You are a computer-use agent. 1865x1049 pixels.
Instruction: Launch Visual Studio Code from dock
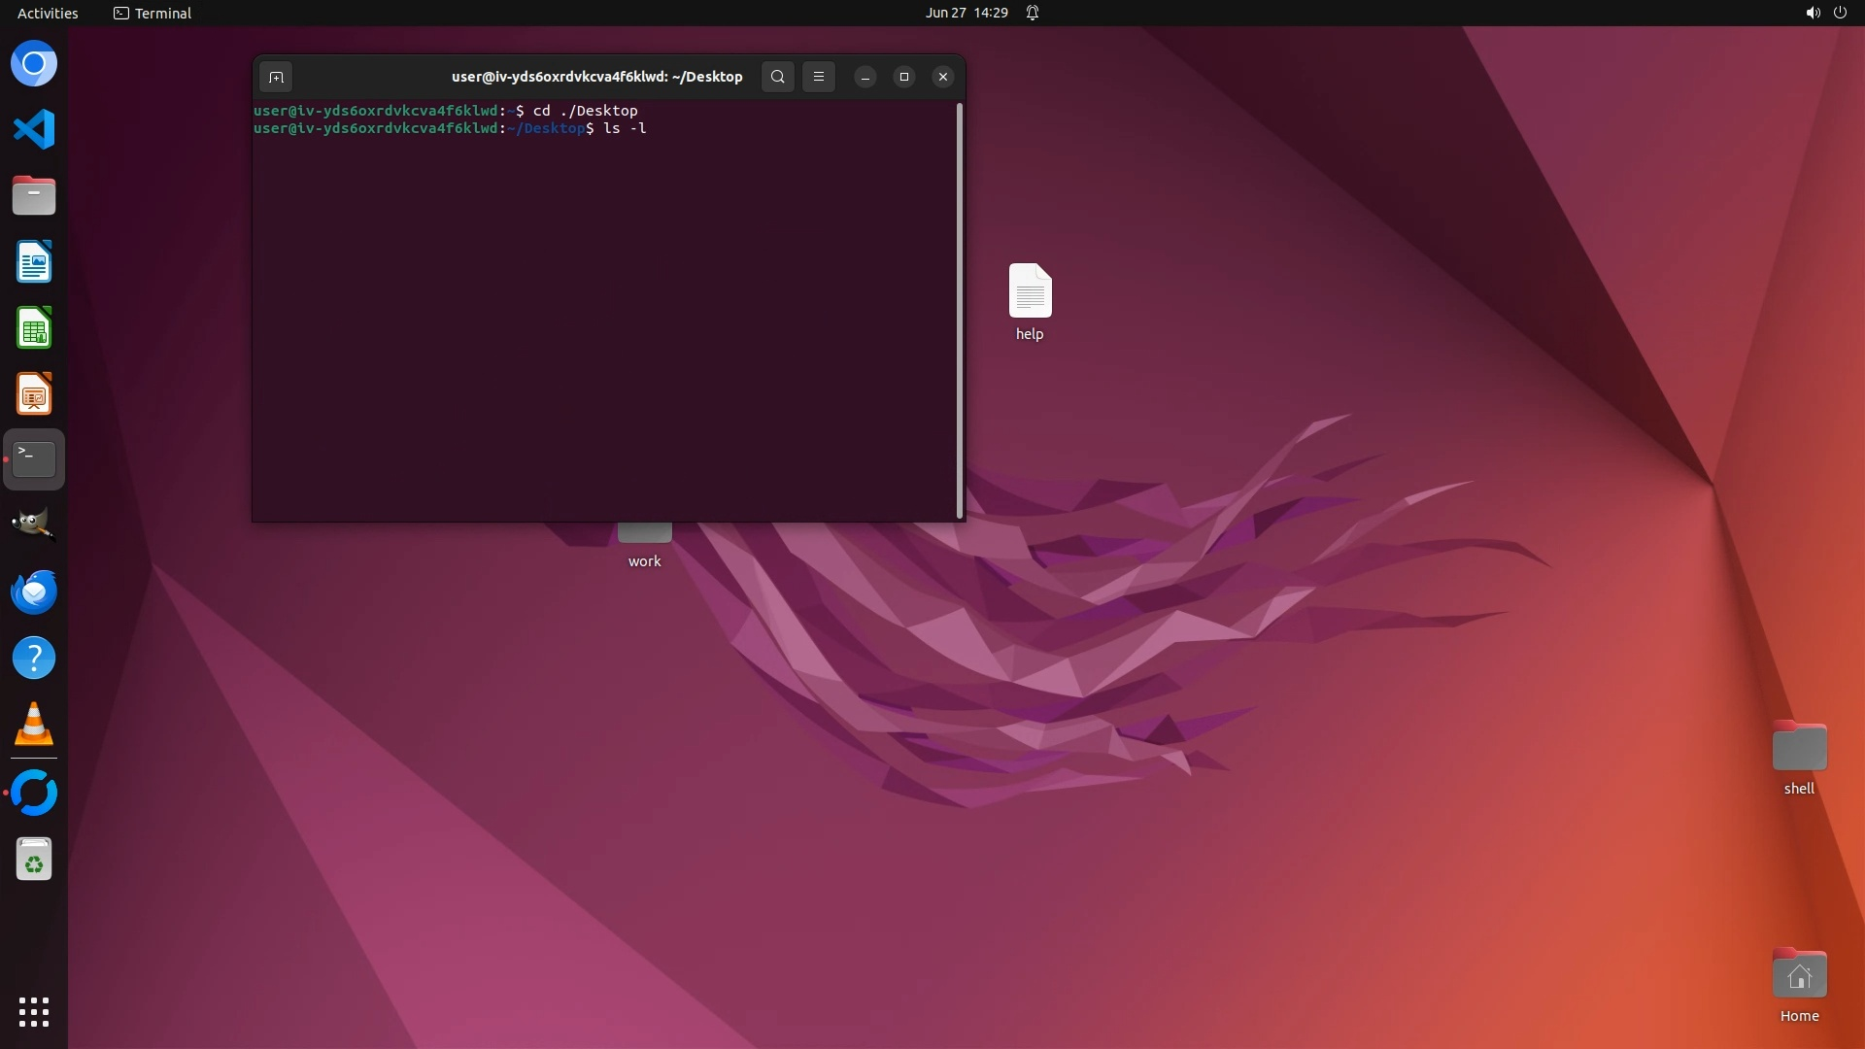(34, 129)
